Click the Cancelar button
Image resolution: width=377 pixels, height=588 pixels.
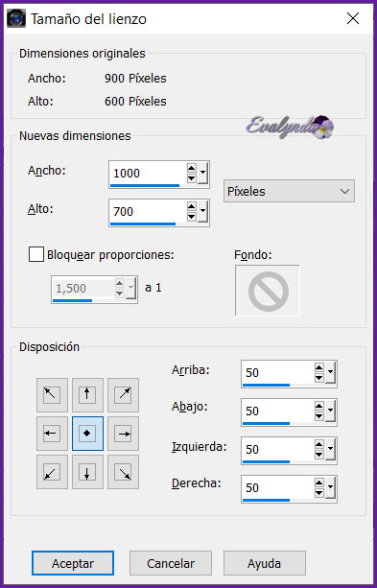point(171,563)
